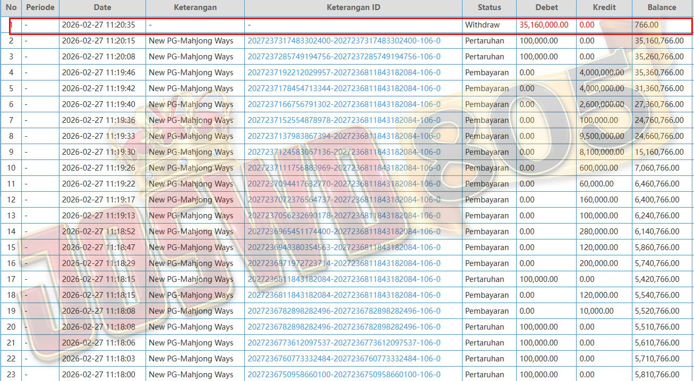The height and width of the screenshot is (381, 694).
Task: Click the Periode column header
Action: click(x=40, y=7)
